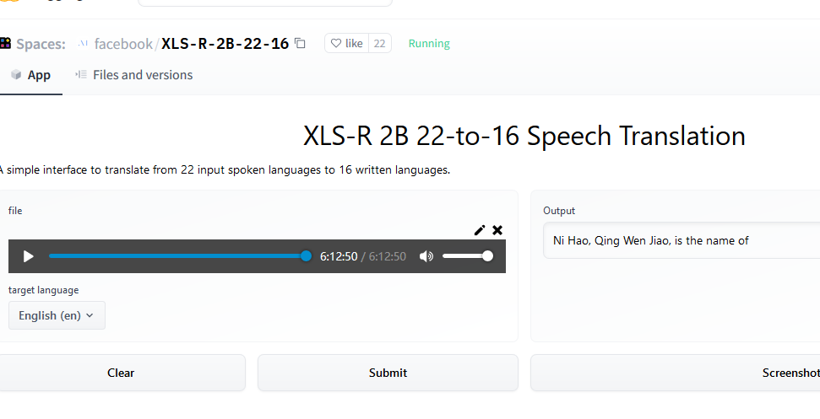Mute the audio with the speaker icon
Viewport: 820px width, 419px height.
[426, 256]
